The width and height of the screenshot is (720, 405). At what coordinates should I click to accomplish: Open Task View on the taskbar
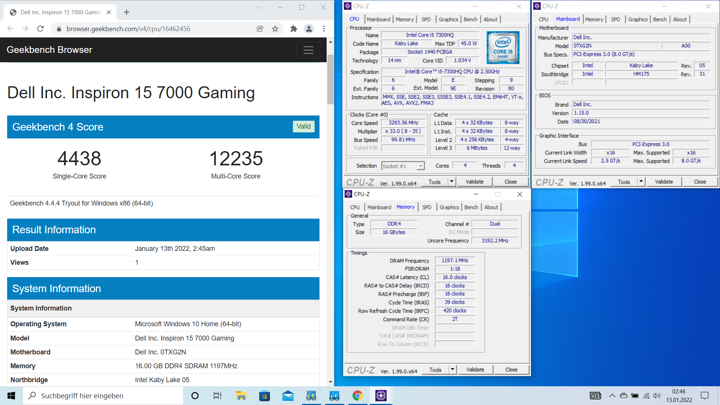[217, 396]
